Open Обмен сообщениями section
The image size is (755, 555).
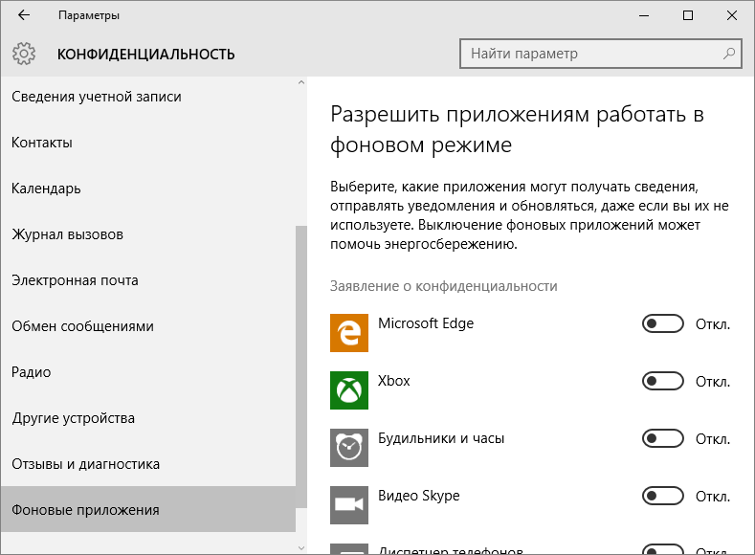(x=147, y=326)
